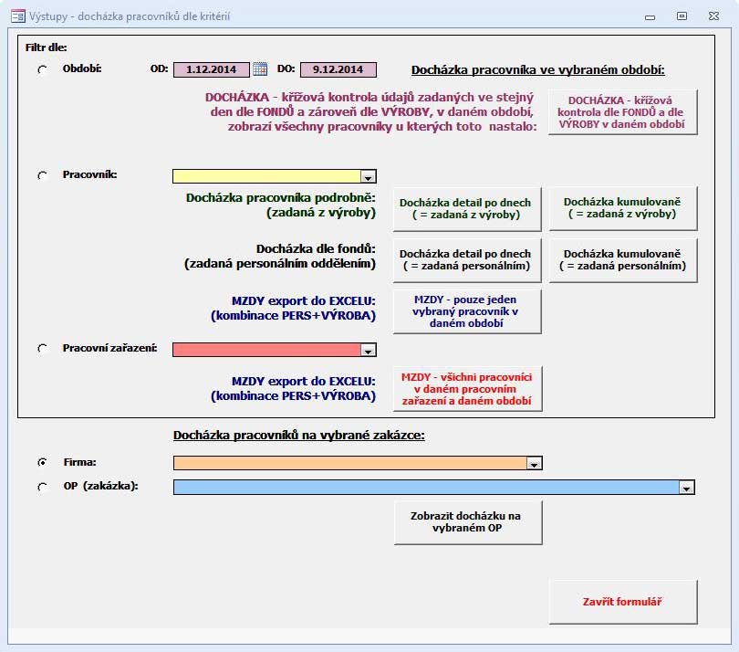Expand the blue OP (zakázka) dropdown arrow

point(687,488)
